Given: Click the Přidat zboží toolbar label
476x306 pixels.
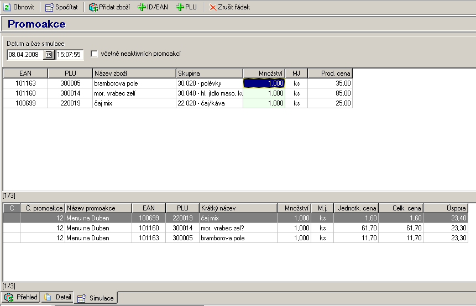Looking at the screenshot, I should pos(114,7).
